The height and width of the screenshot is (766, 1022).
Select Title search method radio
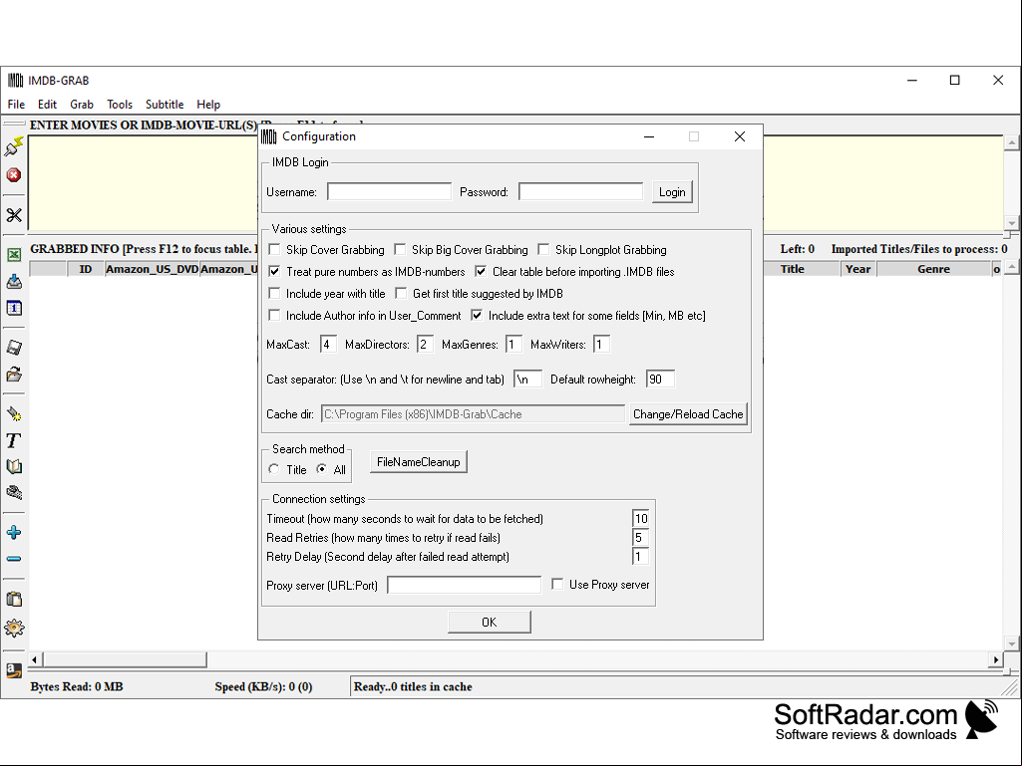(x=274, y=469)
